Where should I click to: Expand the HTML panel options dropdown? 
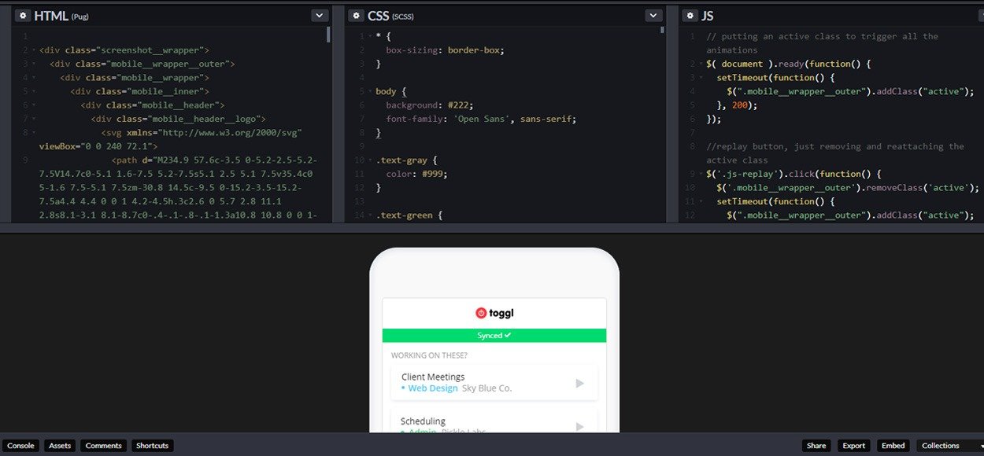tap(319, 16)
